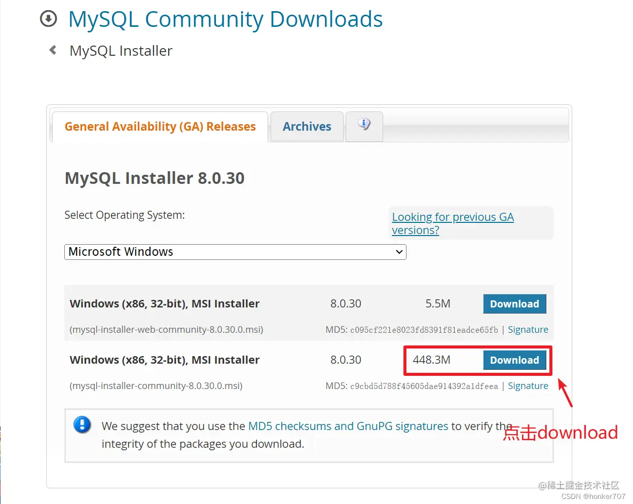Select the MySQL Installer 8.0.30 heading
Image resolution: width=633 pixels, height=504 pixels.
pos(155,178)
